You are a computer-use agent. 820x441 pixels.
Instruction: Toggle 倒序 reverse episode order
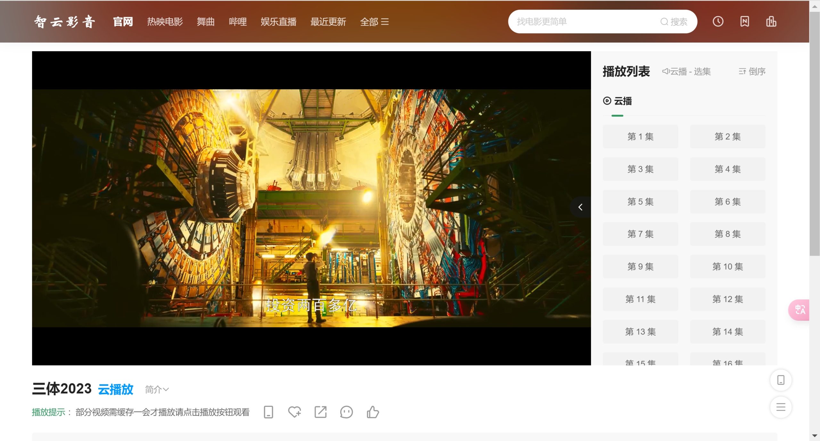pyautogui.click(x=752, y=71)
